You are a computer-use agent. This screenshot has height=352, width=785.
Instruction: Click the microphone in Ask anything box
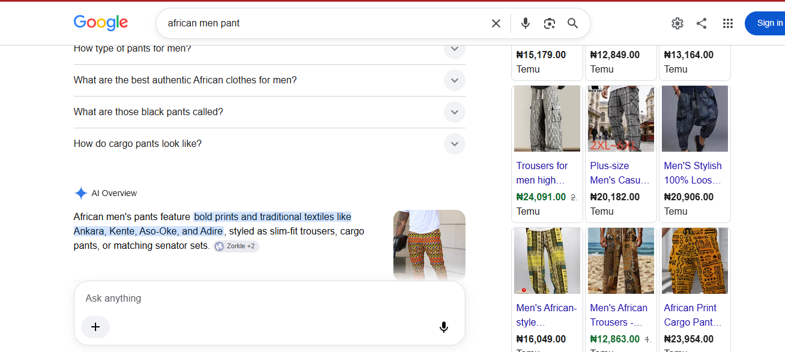(x=444, y=327)
